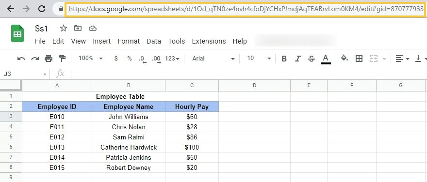Image resolution: width=427 pixels, height=182 pixels.
Task: Rename the Ss1 document title
Action: (41, 28)
